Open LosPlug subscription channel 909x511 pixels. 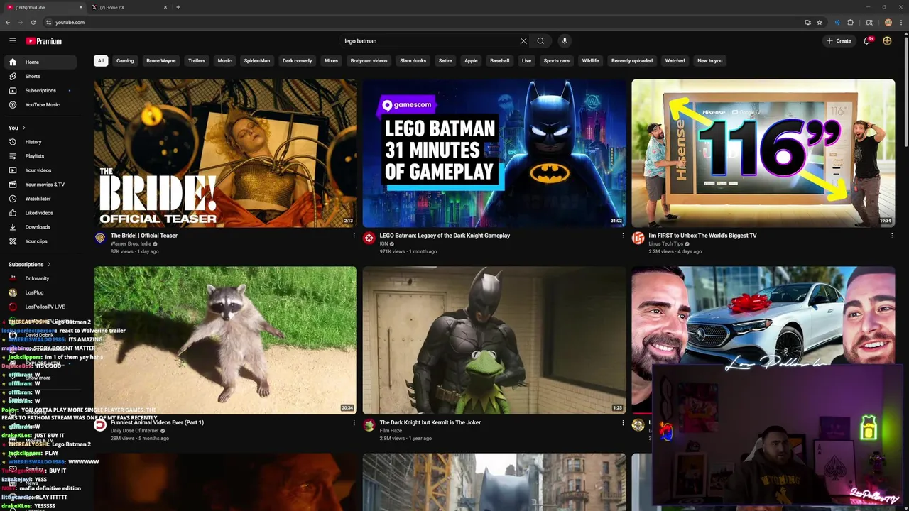coord(40,292)
